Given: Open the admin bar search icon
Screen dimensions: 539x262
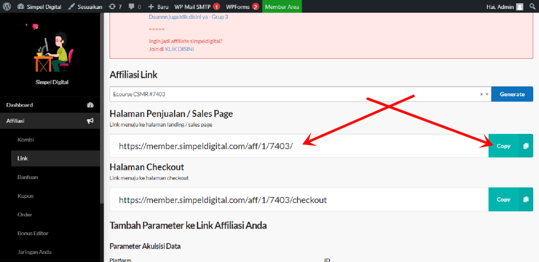Looking at the screenshot, I should [x=532, y=6].
